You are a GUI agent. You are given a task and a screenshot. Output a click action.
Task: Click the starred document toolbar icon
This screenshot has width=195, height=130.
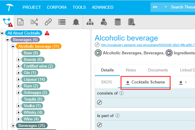click(20, 22)
